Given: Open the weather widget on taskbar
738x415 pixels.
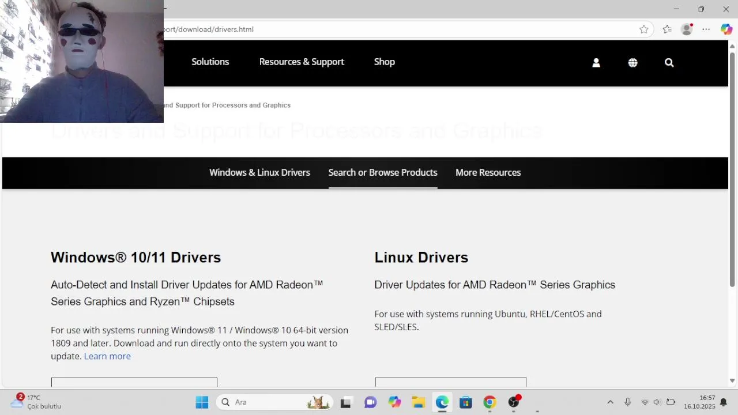Looking at the screenshot, I should (x=36, y=402).
